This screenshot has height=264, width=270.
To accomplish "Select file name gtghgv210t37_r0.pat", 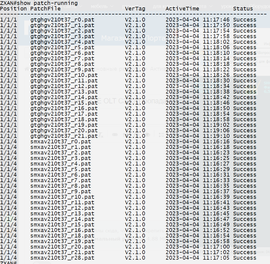I will pyautogui.click(x=62, y=20).
